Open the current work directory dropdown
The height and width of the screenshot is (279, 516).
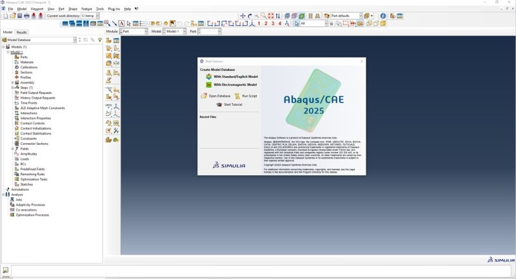click(x=98, y=15)
